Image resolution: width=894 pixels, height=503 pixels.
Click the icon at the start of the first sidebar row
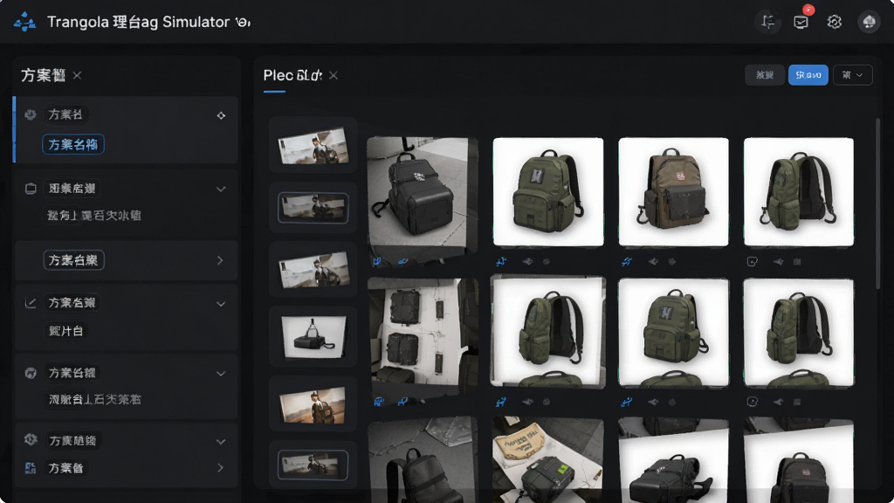click(31, 114)
